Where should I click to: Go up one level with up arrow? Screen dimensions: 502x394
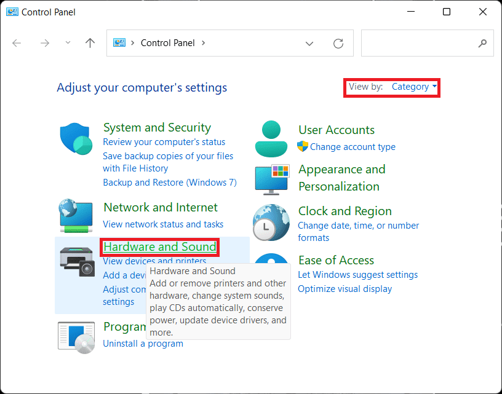(x=90, y=43)
